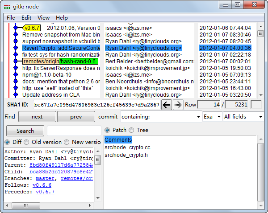Click the file list vertical scrollbar
This screenshot has height=213, width=268.
point(261,172)
